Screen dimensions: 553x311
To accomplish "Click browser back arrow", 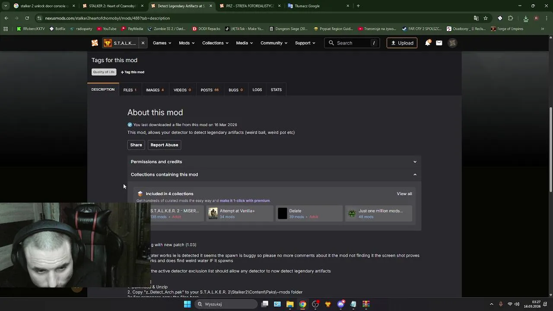I will pos(6,18).
